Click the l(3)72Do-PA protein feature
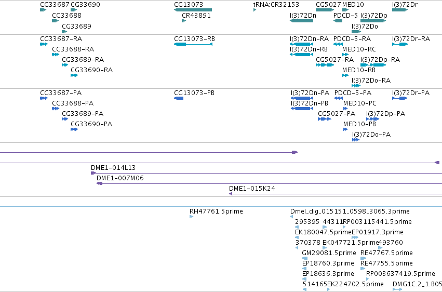Viewport: 442px width, 292px height. (356, 140)
